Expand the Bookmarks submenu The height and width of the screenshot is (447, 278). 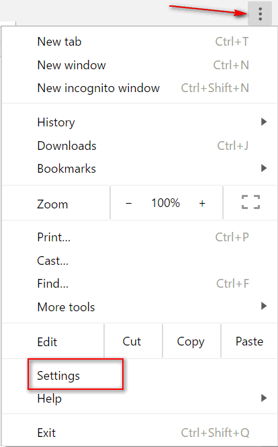coord(140,169)
